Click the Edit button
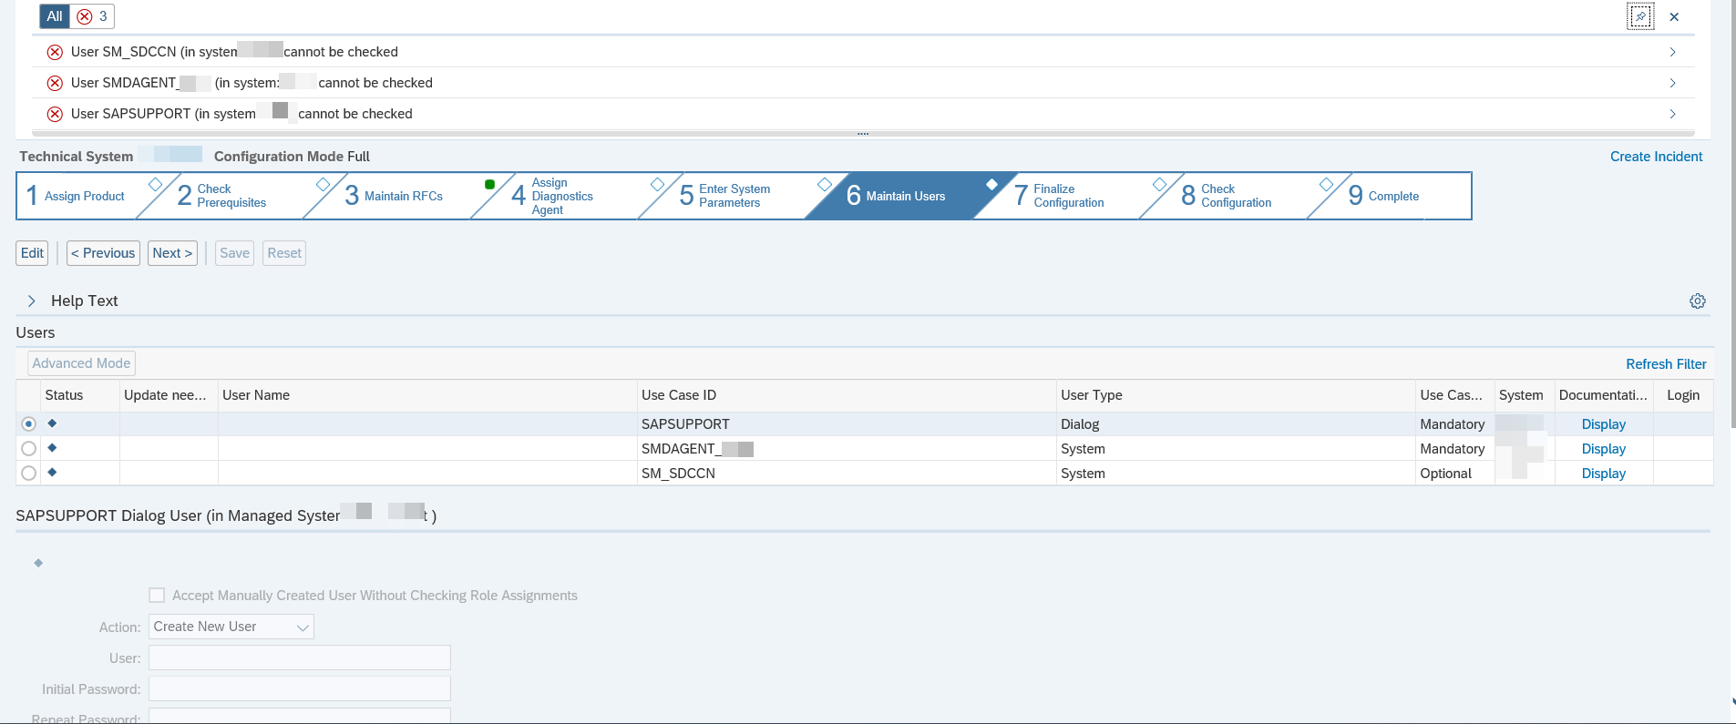1736x724 pixels. (x=32, y=253)
